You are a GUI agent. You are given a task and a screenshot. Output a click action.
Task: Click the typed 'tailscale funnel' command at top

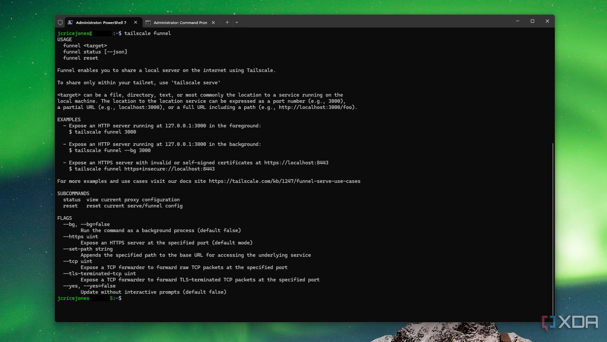tap(147, 33)
